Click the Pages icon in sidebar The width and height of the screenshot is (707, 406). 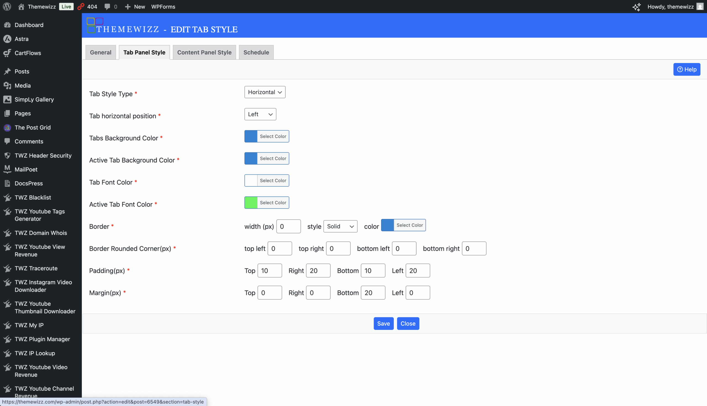point(7,113)
